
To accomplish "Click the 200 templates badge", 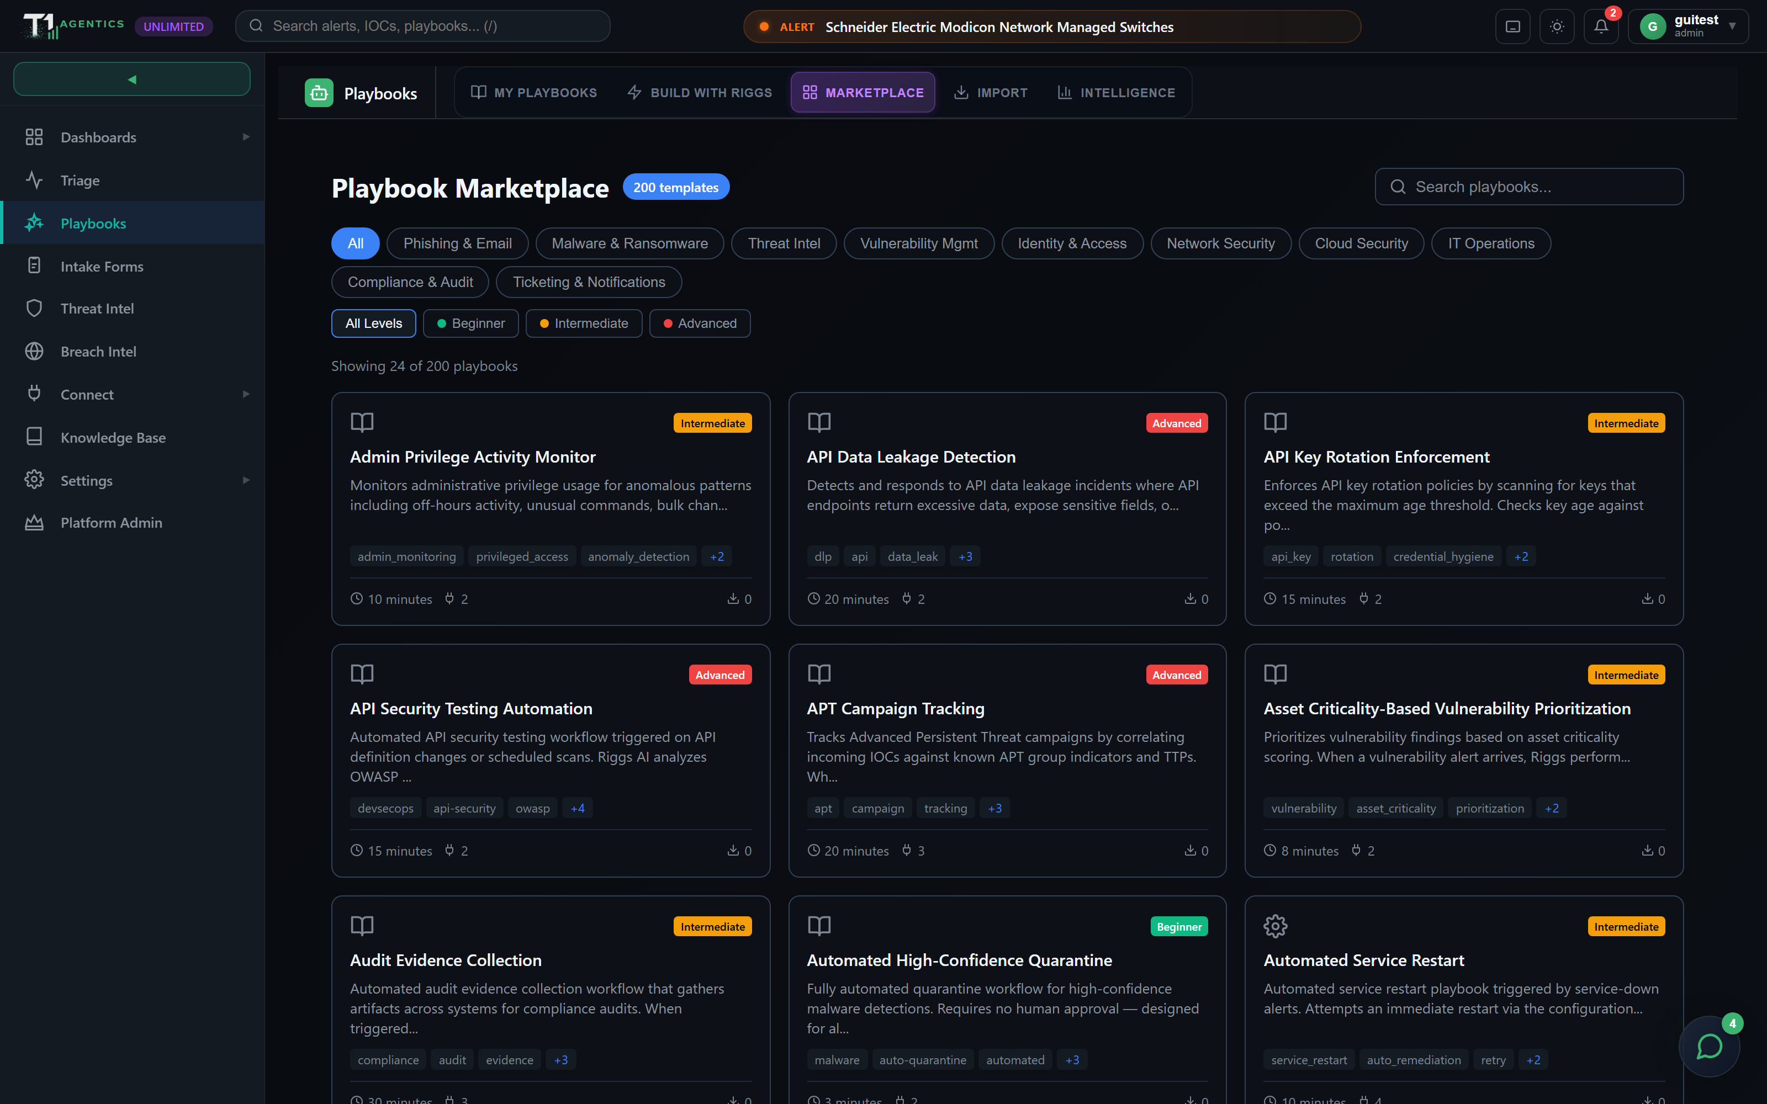I will [x=676, y=187].
